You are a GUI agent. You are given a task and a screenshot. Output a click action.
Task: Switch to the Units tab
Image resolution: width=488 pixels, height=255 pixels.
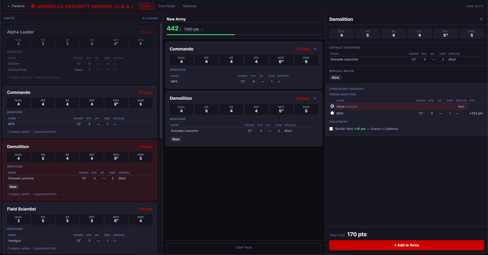tap(146, 6)
